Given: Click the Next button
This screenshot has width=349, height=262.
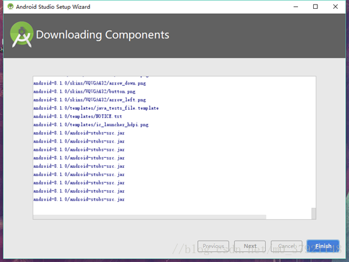Looking at the screenshot, I should (x=250, y=246).
